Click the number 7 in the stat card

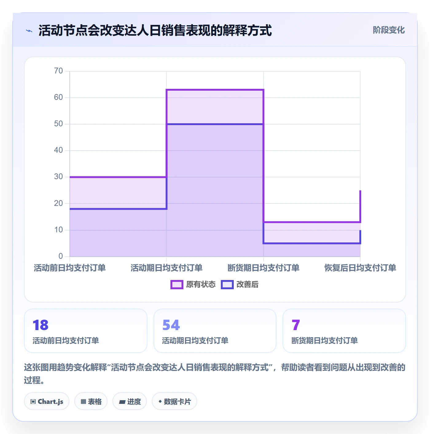(x=296, y=325)
